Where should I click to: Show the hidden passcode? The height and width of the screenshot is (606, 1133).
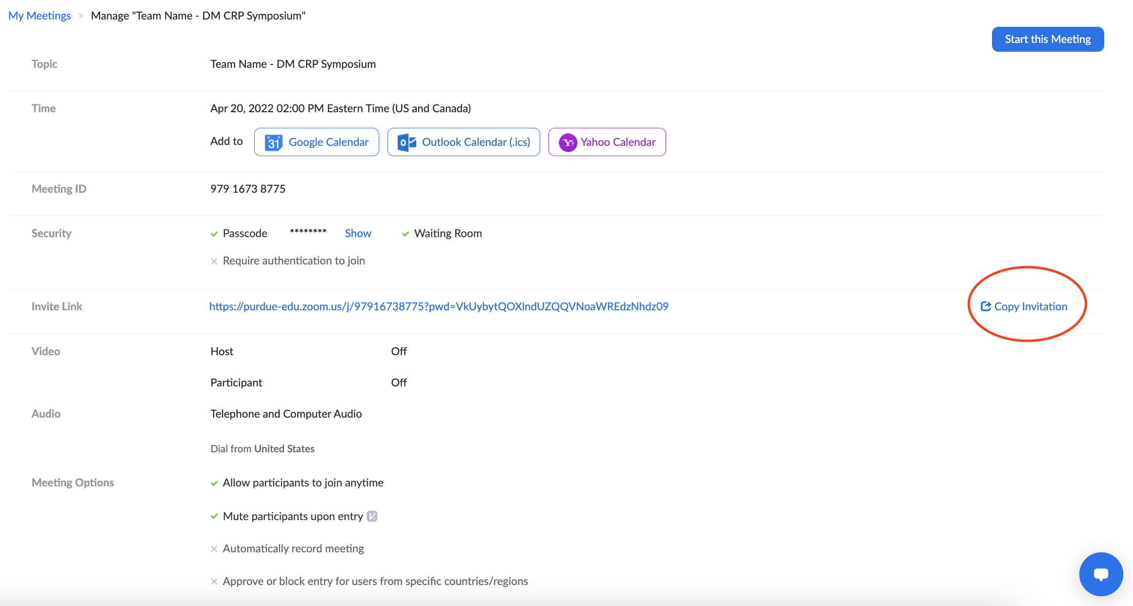click(x=358, y=233)
